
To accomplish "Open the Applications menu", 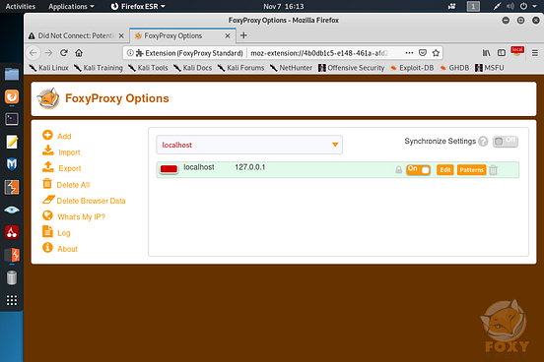I will tap(71, 6).
